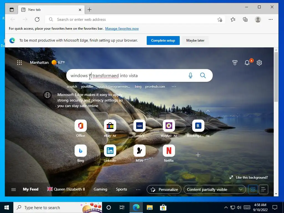
Task: Open the MSN quick link
Action: [140, 153]
